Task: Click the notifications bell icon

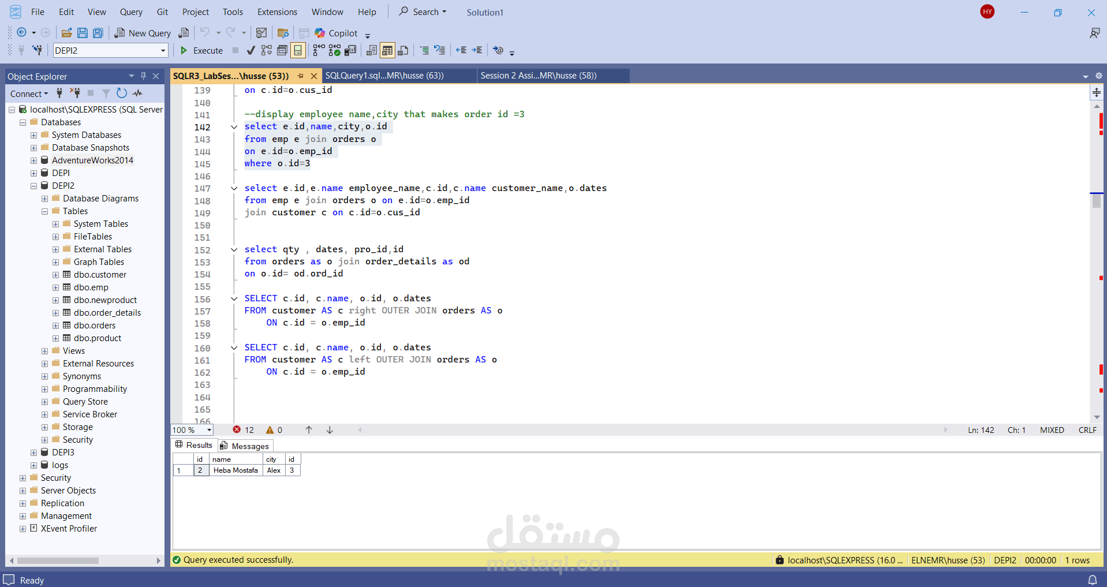Action: tap(1093, 580)
